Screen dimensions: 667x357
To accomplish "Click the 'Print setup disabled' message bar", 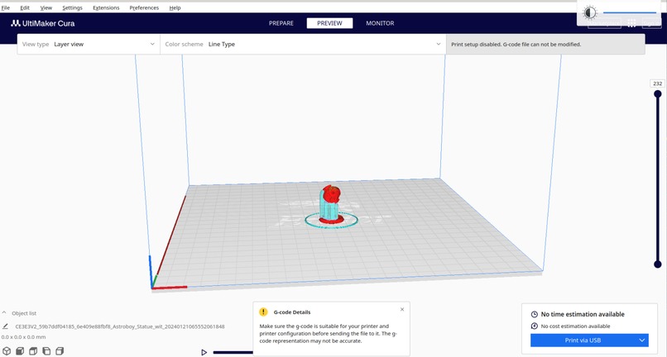I will [x=545, y=44].
